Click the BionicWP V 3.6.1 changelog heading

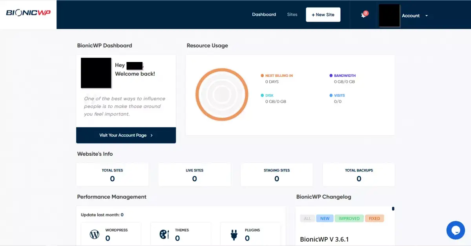click(x=324, y=239)
